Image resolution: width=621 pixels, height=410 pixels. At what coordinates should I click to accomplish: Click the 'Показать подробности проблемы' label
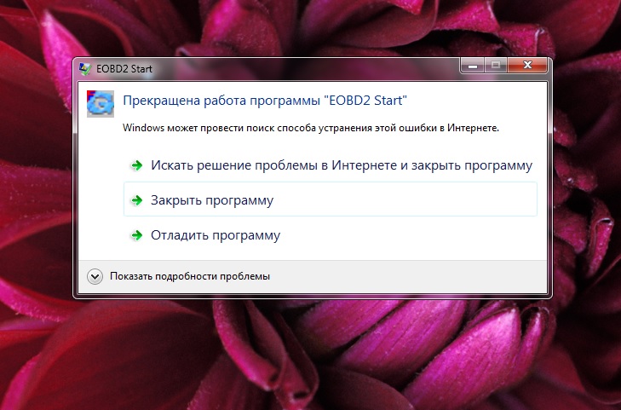click(190, 276)
